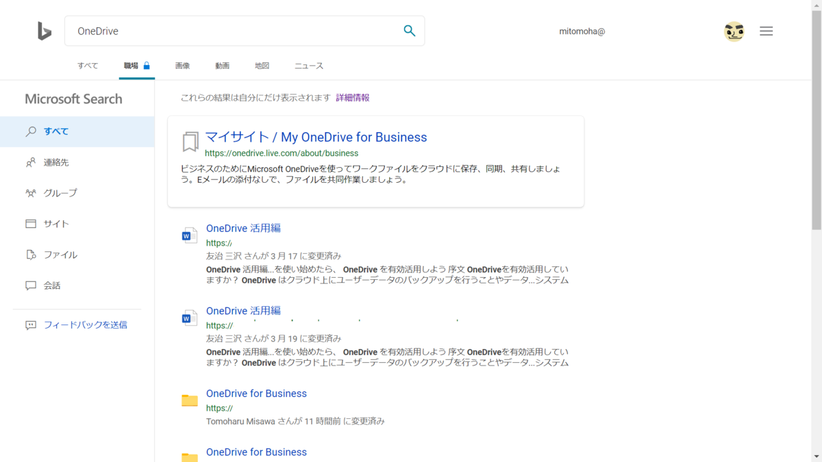
Task: Open the hamburger menu icon
Action: [767, 31]
